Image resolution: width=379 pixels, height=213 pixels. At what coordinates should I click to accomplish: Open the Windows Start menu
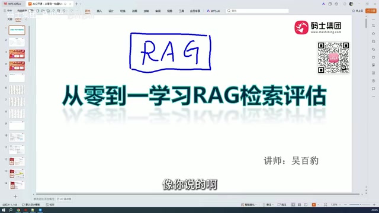coord(4,210)
